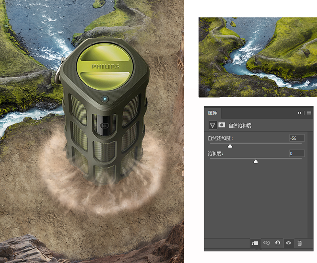Reset adjustment to defaults

[277, 243]
